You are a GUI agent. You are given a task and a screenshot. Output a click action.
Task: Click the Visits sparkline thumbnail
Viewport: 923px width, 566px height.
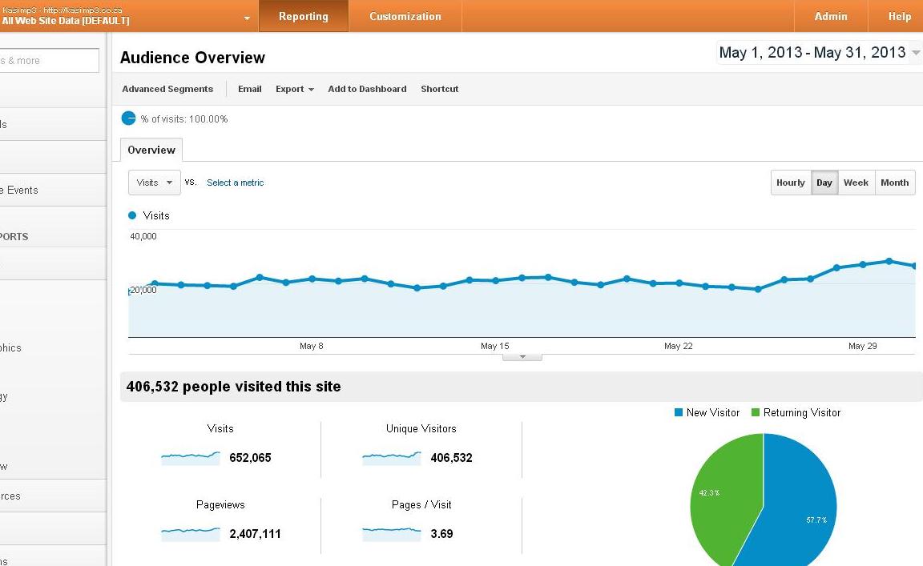[x=190, y=458]
